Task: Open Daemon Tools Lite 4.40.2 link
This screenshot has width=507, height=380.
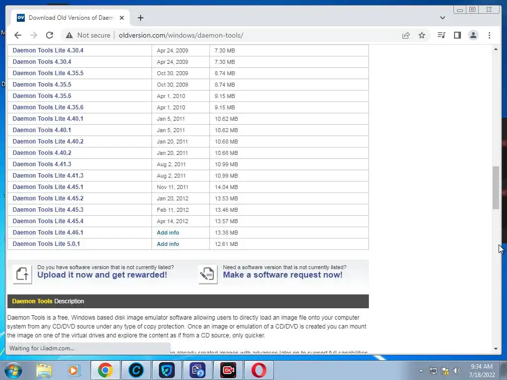Action: click(x=48, y=141)
